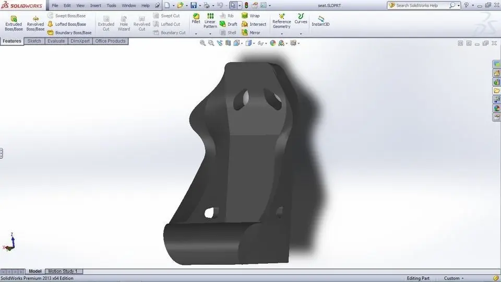The height and width of the screenshot is (282, 501).
Task: Click the Select cursor tool
Action: coord(233,5)
